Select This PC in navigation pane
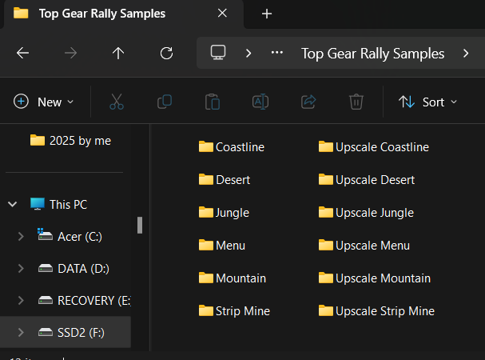Viewport: 485px width, 360px height. 59,205
